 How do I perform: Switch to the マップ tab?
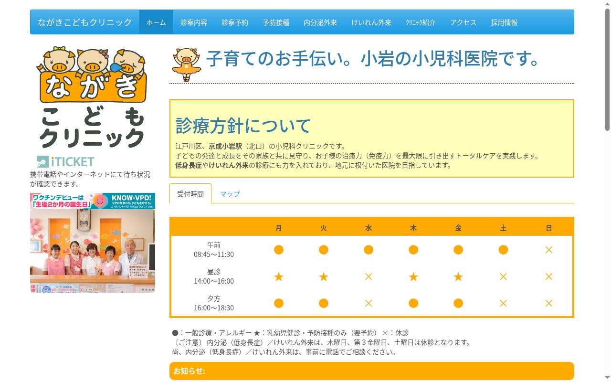[230, 194]
